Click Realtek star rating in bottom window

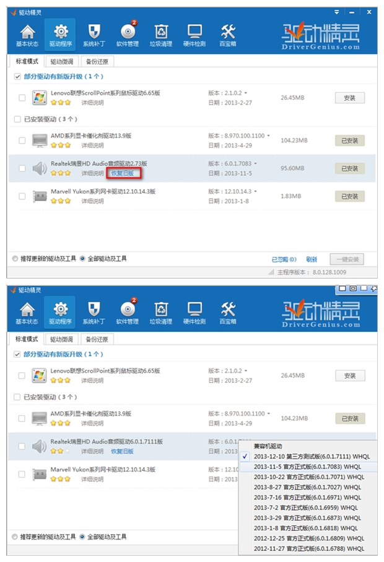click(x=60, y=451)
